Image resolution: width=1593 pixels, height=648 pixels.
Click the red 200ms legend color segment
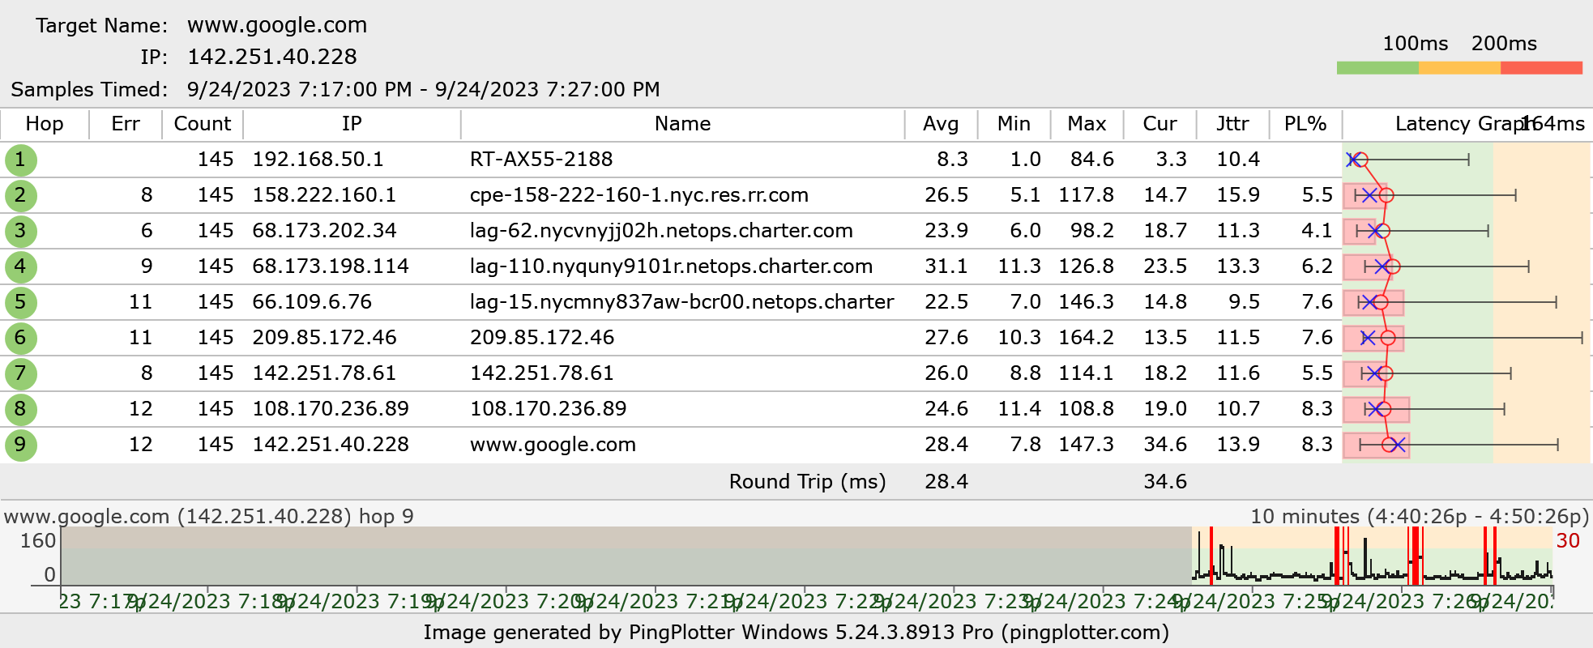tap(1541, 68)
